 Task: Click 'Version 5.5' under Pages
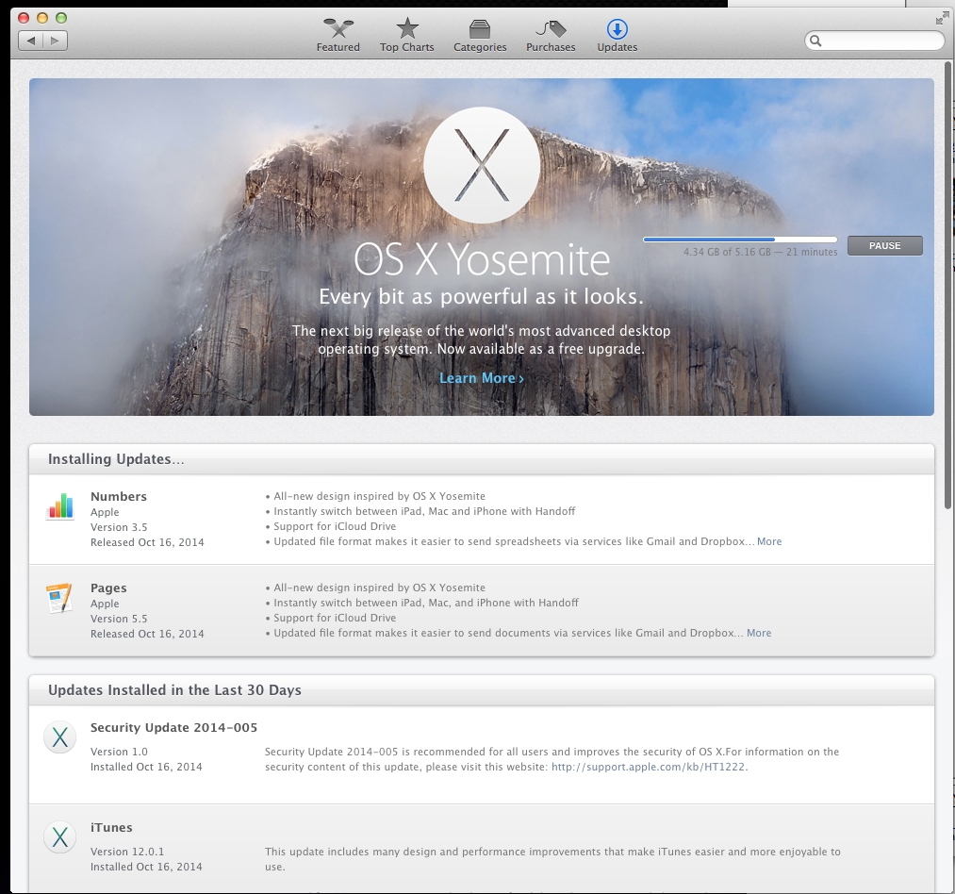pos(119,619)
